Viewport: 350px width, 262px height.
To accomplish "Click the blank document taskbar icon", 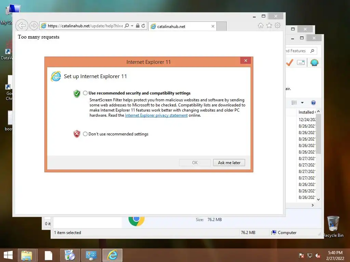I will pyautogui.click(x=49, y=255).
